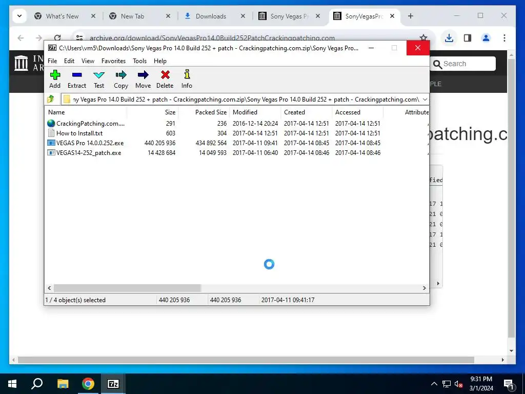Expand the 7-Zip address path dropdown
The height and width of the screenshot is (394, 525).
(425, 100)
